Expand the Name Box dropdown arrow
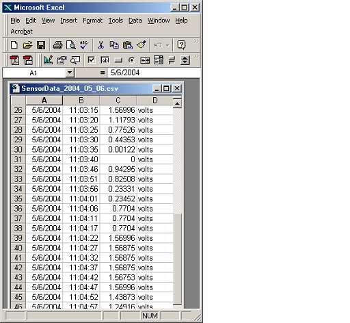350x323 pixels. 70,73
